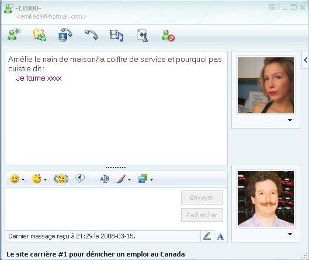
Task: Invite someone to this conversation
Action: 14,35
